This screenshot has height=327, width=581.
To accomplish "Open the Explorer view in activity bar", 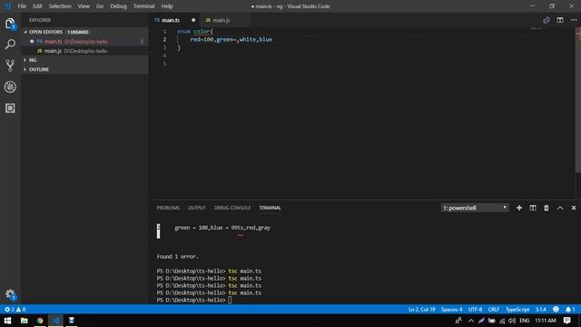I will coord(10,24).
